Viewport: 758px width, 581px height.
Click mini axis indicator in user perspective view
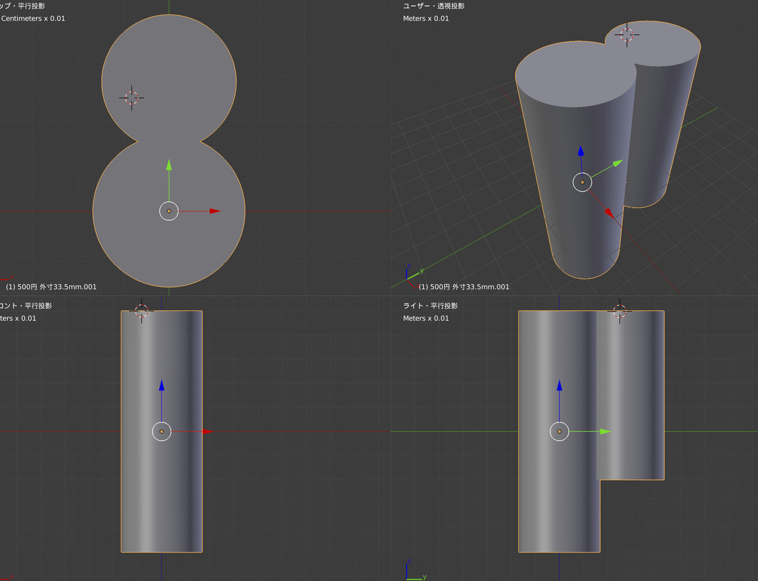[415, 276]
